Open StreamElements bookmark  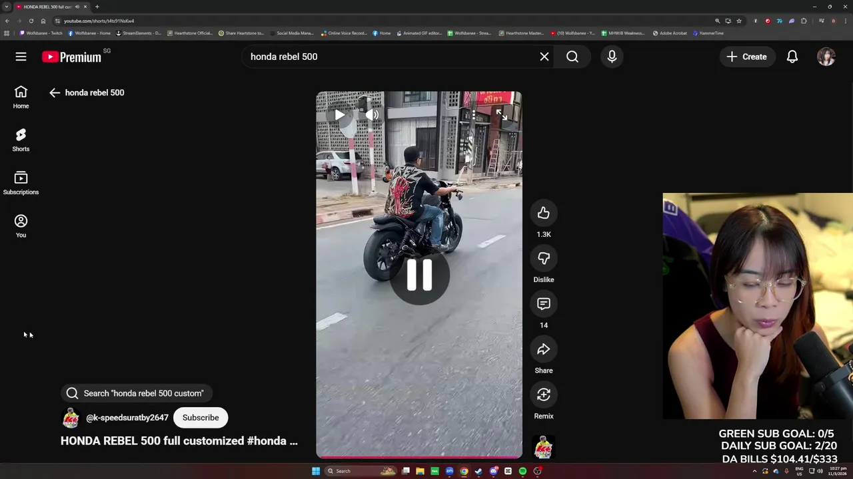139,33
